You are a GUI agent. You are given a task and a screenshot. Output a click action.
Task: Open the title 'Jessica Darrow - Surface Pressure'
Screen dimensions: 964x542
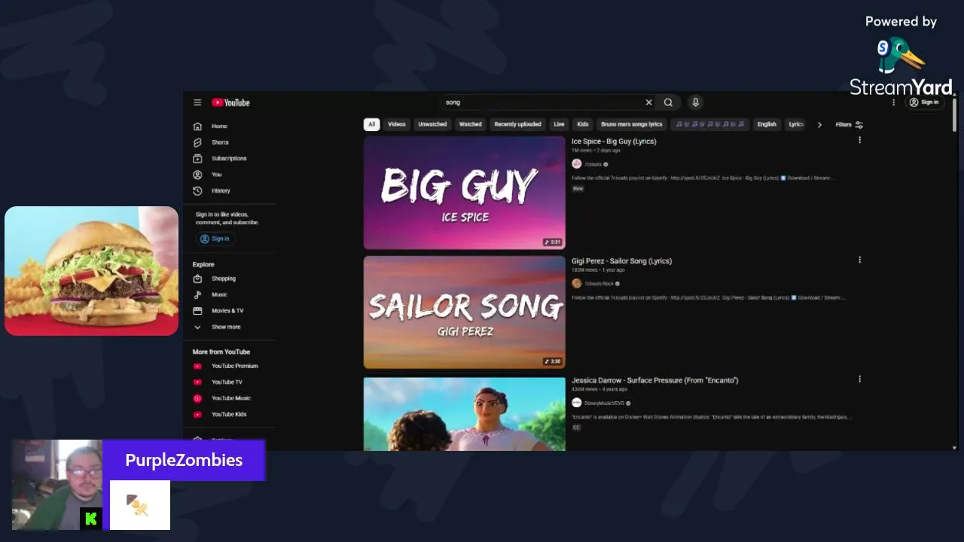pos(654,381)
